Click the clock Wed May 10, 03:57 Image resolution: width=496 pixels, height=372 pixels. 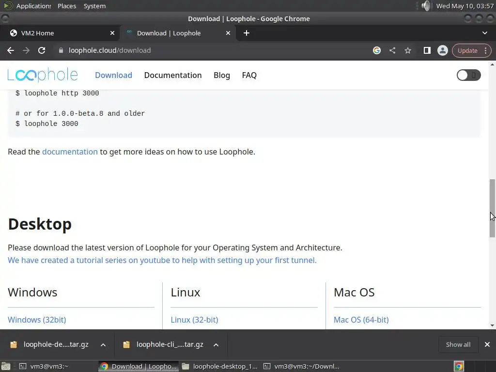pos(465,6)
